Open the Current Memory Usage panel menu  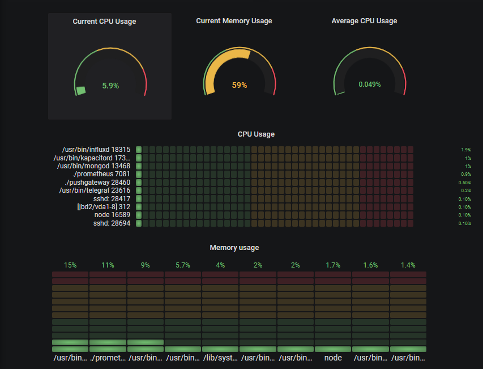234,20
